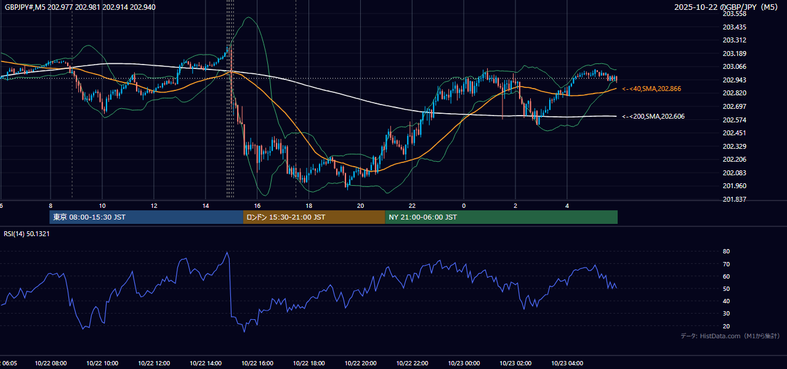Click the 'データ: HistData.com' source credit
This screenshot has width=787, height=369.
point(730,336)
